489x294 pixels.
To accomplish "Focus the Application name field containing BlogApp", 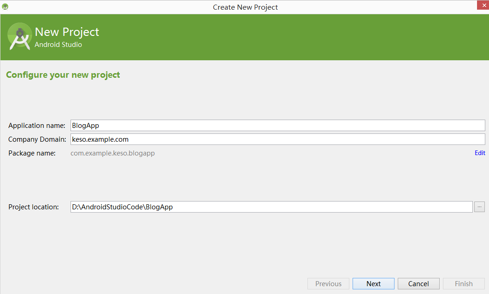I will pos(277,126).
